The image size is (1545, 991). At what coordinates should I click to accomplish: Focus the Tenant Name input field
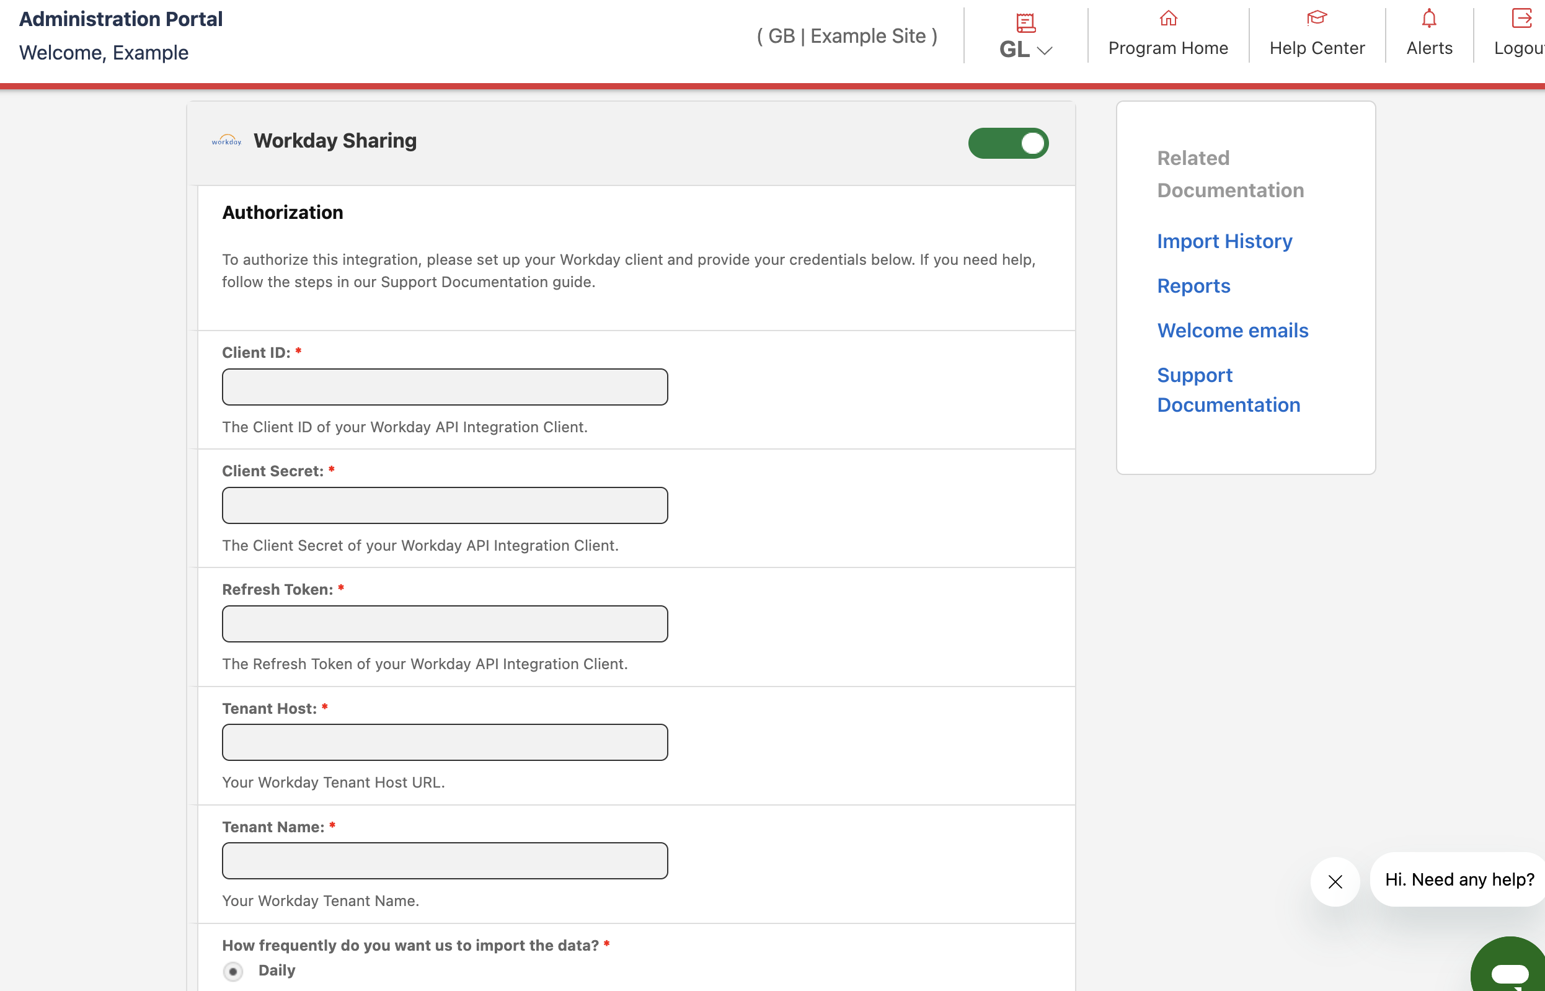click(x=445, y=860)
